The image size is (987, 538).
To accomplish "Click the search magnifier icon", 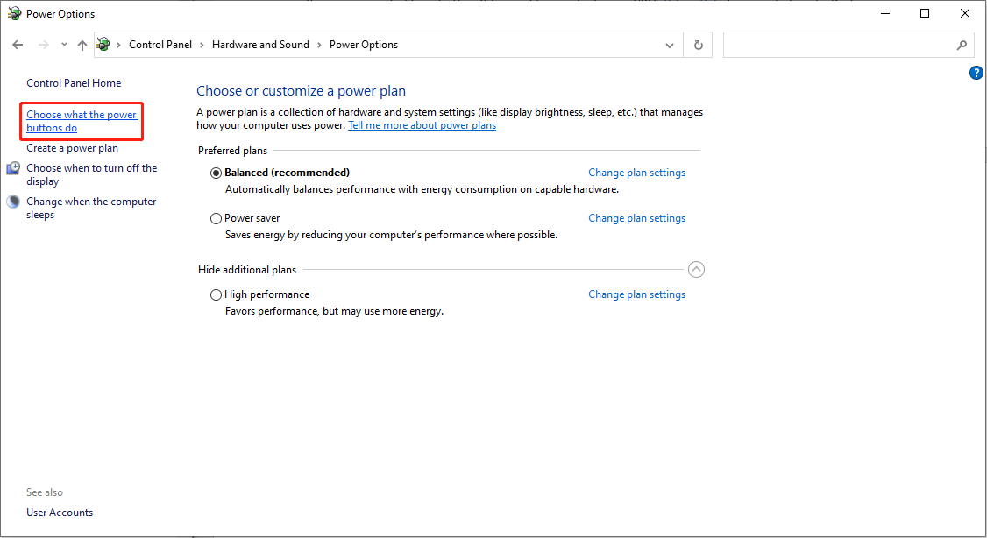I will click(962, 44).
